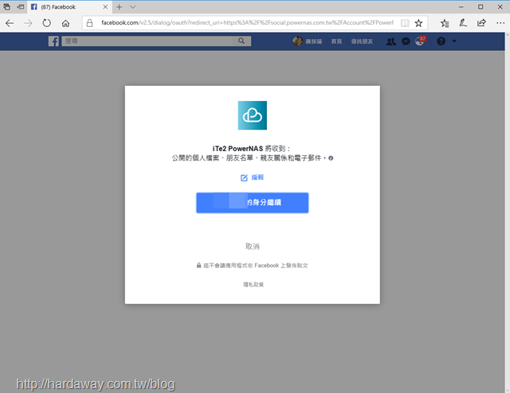Open a new tab with plus icon
This screenshot has width=510, height=393.
[119, 7]
